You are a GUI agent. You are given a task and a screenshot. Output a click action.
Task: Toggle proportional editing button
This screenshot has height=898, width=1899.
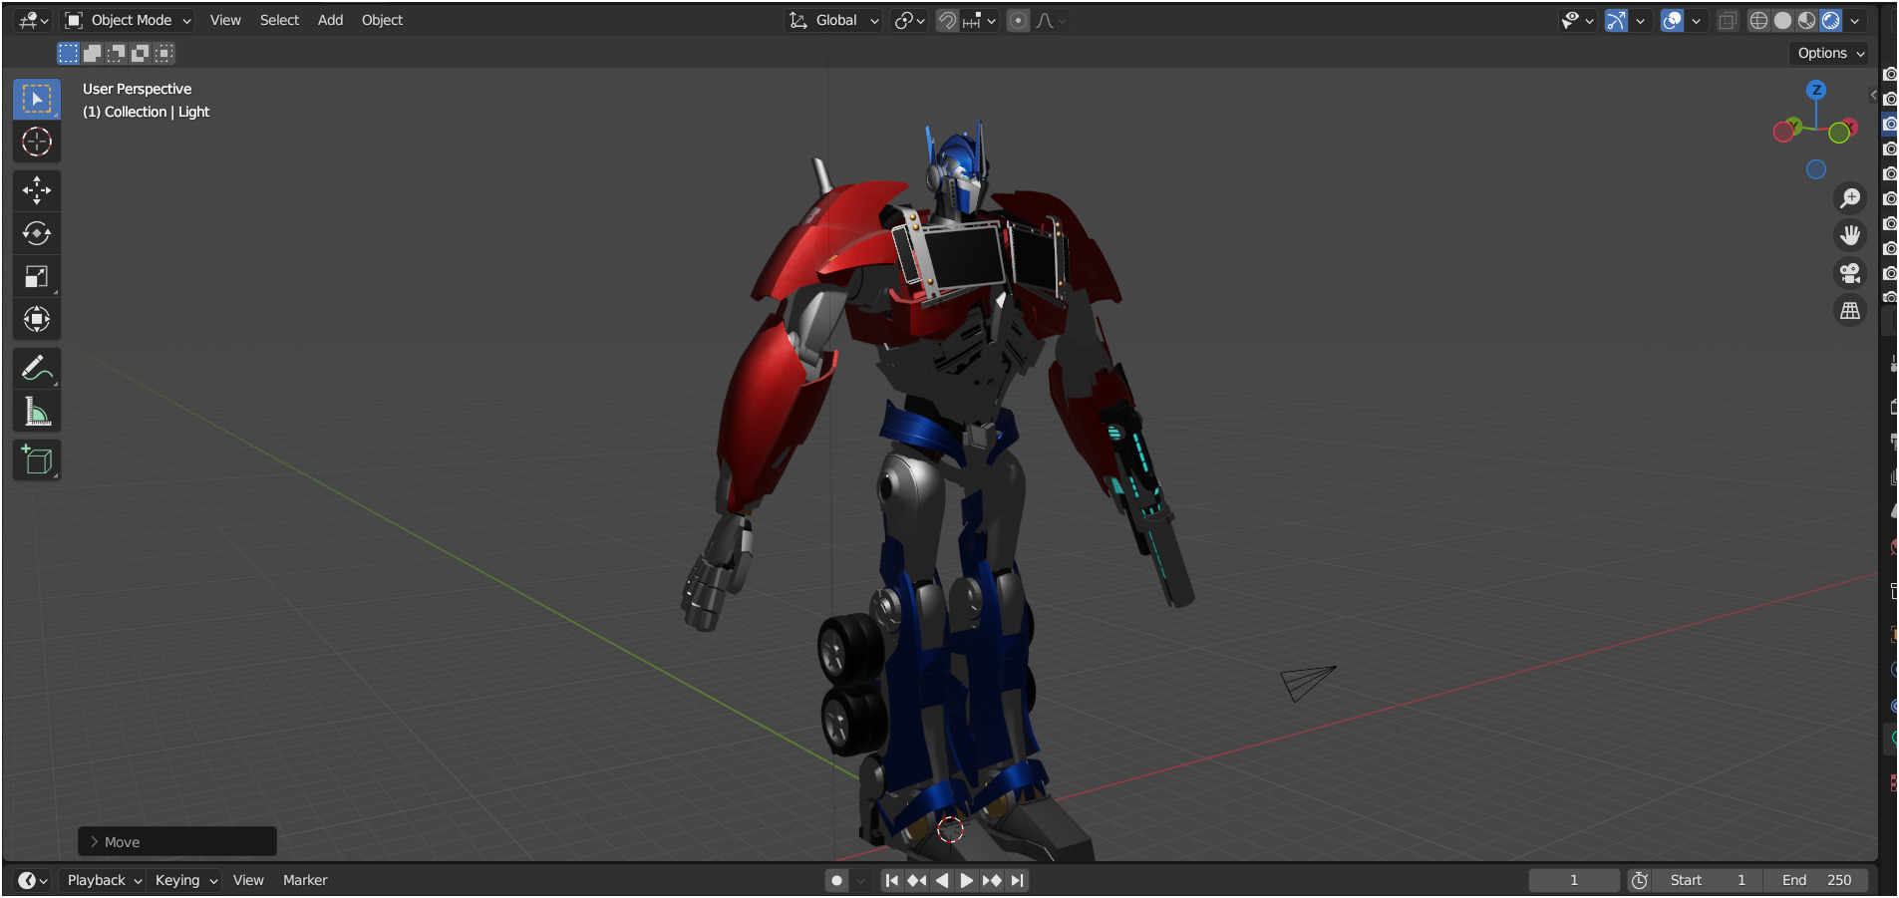tap(1018, 20)
